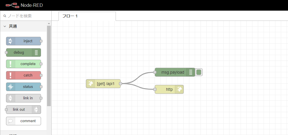Collapse the 共通 palette category
288x135 pixels.
[x=5, y=26]
